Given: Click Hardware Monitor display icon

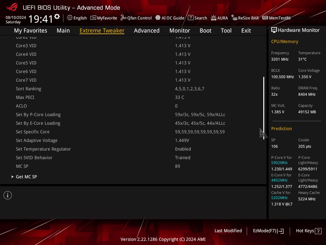Looking at the screenshot, I should 274,30.
